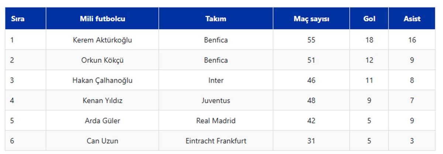Select the Eintracht Frankfurt team cell
Image resolution: width=443 pixels, height=154 pixels.
tap(216, 141)
